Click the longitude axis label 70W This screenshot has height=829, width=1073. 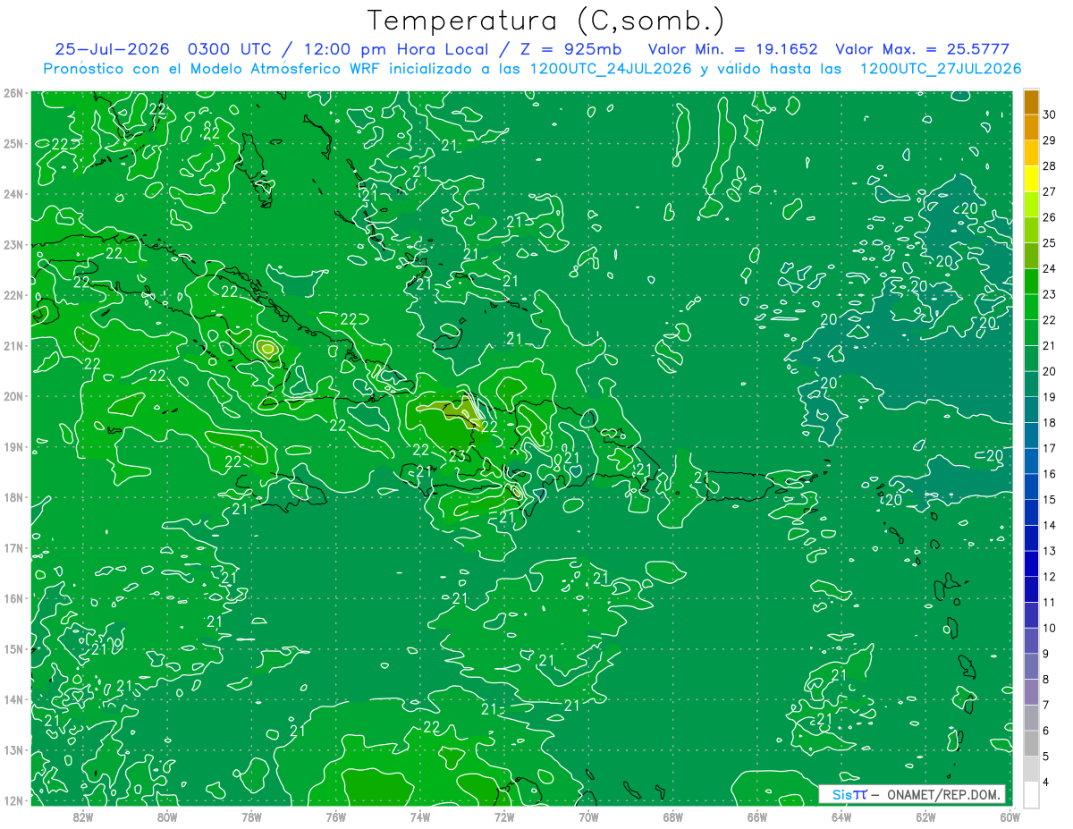point(588,816)
